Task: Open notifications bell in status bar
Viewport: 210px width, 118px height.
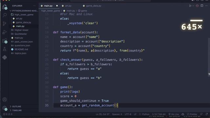Action: [x=206, y=114]
